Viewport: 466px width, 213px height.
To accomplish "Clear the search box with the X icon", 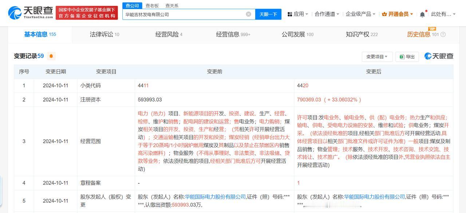I will tap(249, 14).
